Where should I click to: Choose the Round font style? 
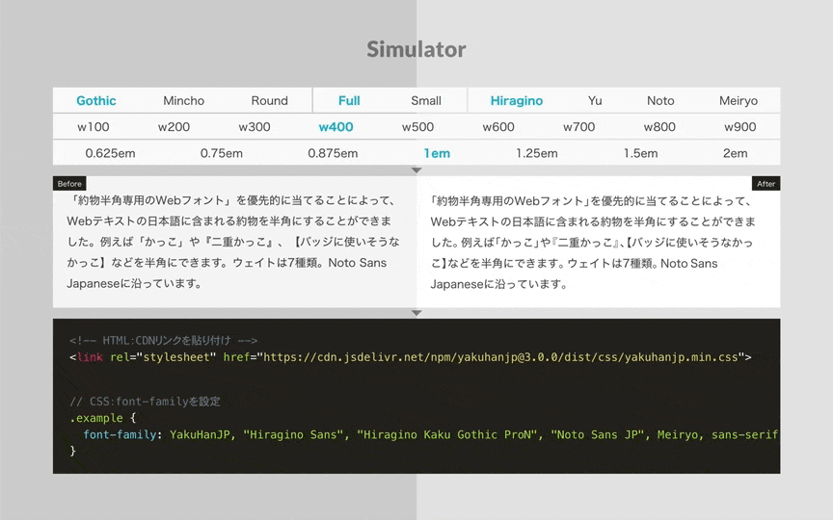pyautogui.click(x=269, y=100)
